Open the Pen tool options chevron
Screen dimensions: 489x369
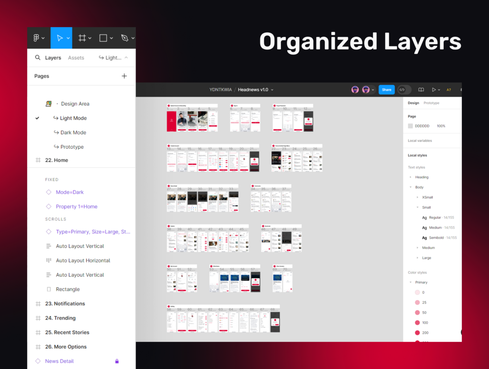click(x=133, y=38)
